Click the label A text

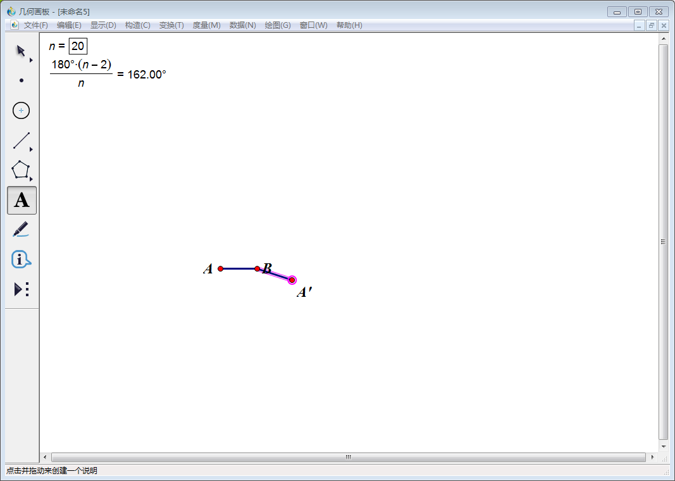[x=208, y=269]
